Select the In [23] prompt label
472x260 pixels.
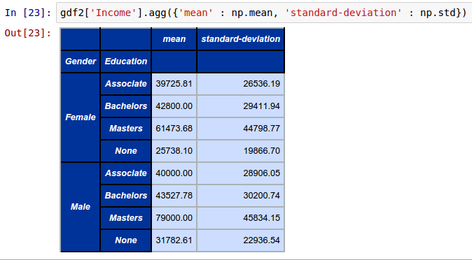[x=28, y=13]
